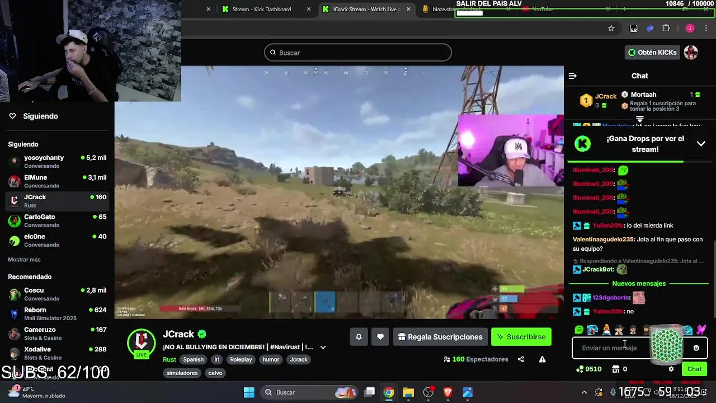Click the green sad-face emote shortcut
The image size is (716, 403).
click(x=579, y=330)
